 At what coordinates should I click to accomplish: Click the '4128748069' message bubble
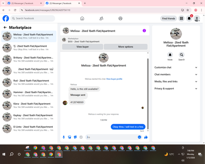pyautogui.click(x=77, y=102)
